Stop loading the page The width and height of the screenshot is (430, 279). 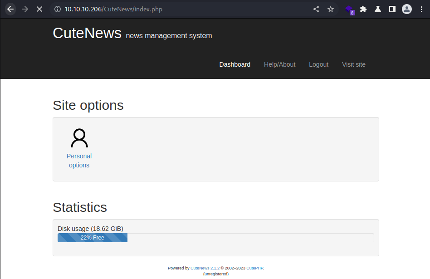(x=39, y=9)
